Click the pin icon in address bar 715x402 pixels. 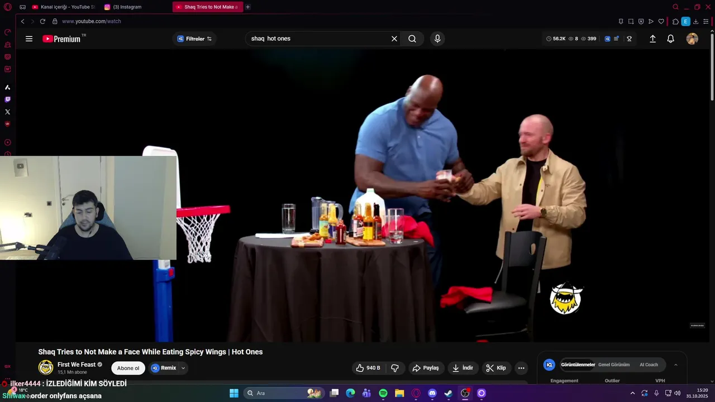621,21
